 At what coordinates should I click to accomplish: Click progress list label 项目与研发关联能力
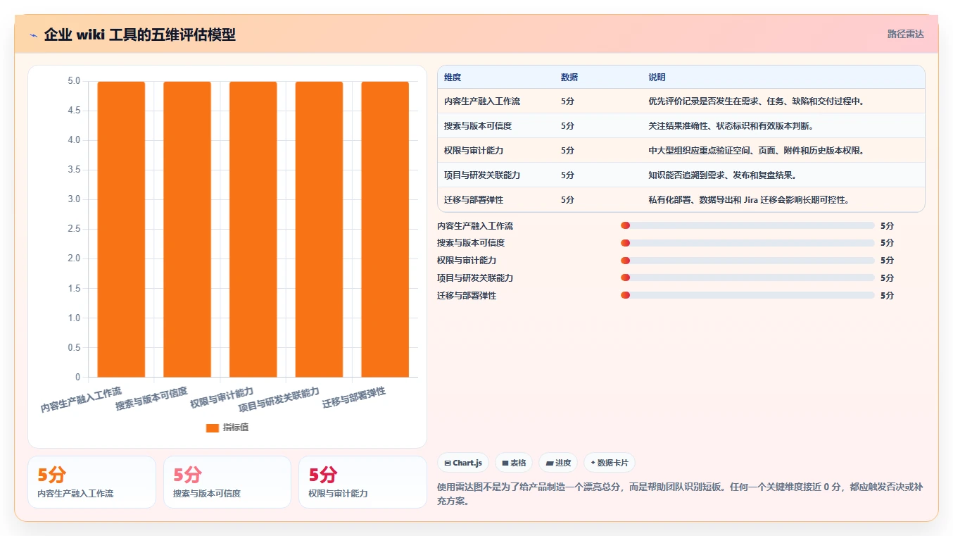[x=475, y=278]
